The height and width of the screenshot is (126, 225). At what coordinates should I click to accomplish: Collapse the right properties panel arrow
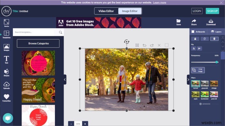[188, 80]
